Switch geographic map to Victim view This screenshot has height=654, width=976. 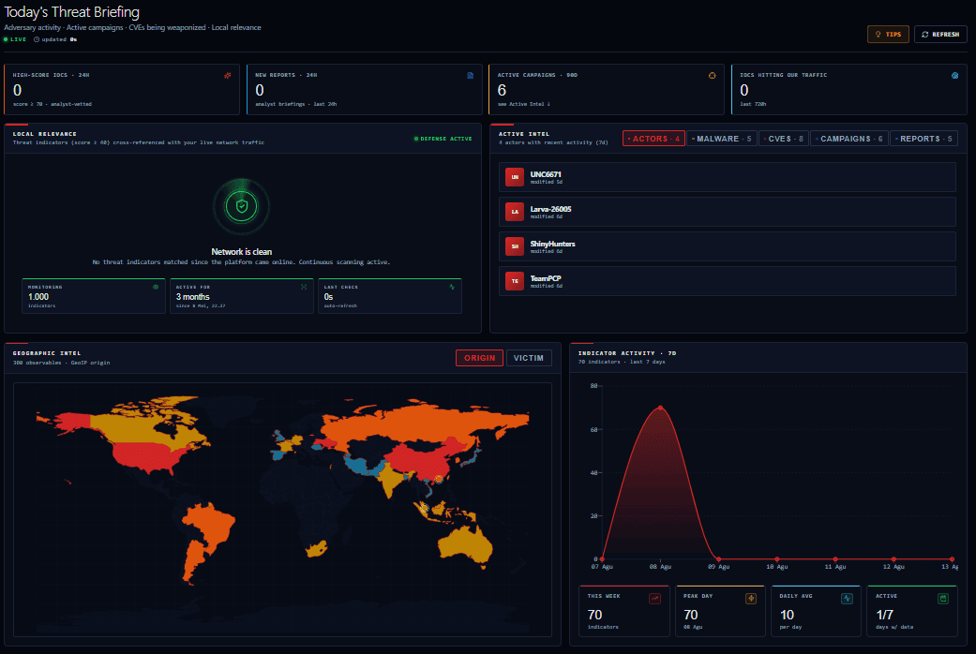[529, 358]
